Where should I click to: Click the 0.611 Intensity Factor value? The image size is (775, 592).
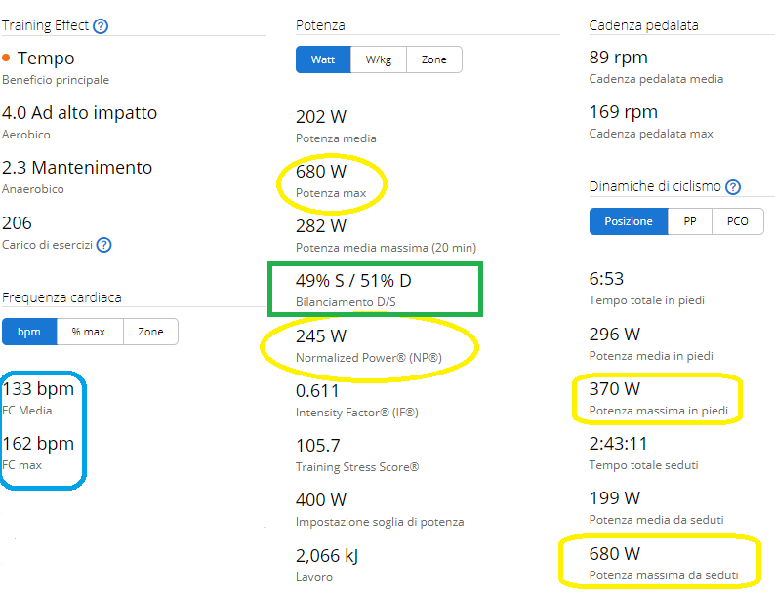click(x=317, y=391)
